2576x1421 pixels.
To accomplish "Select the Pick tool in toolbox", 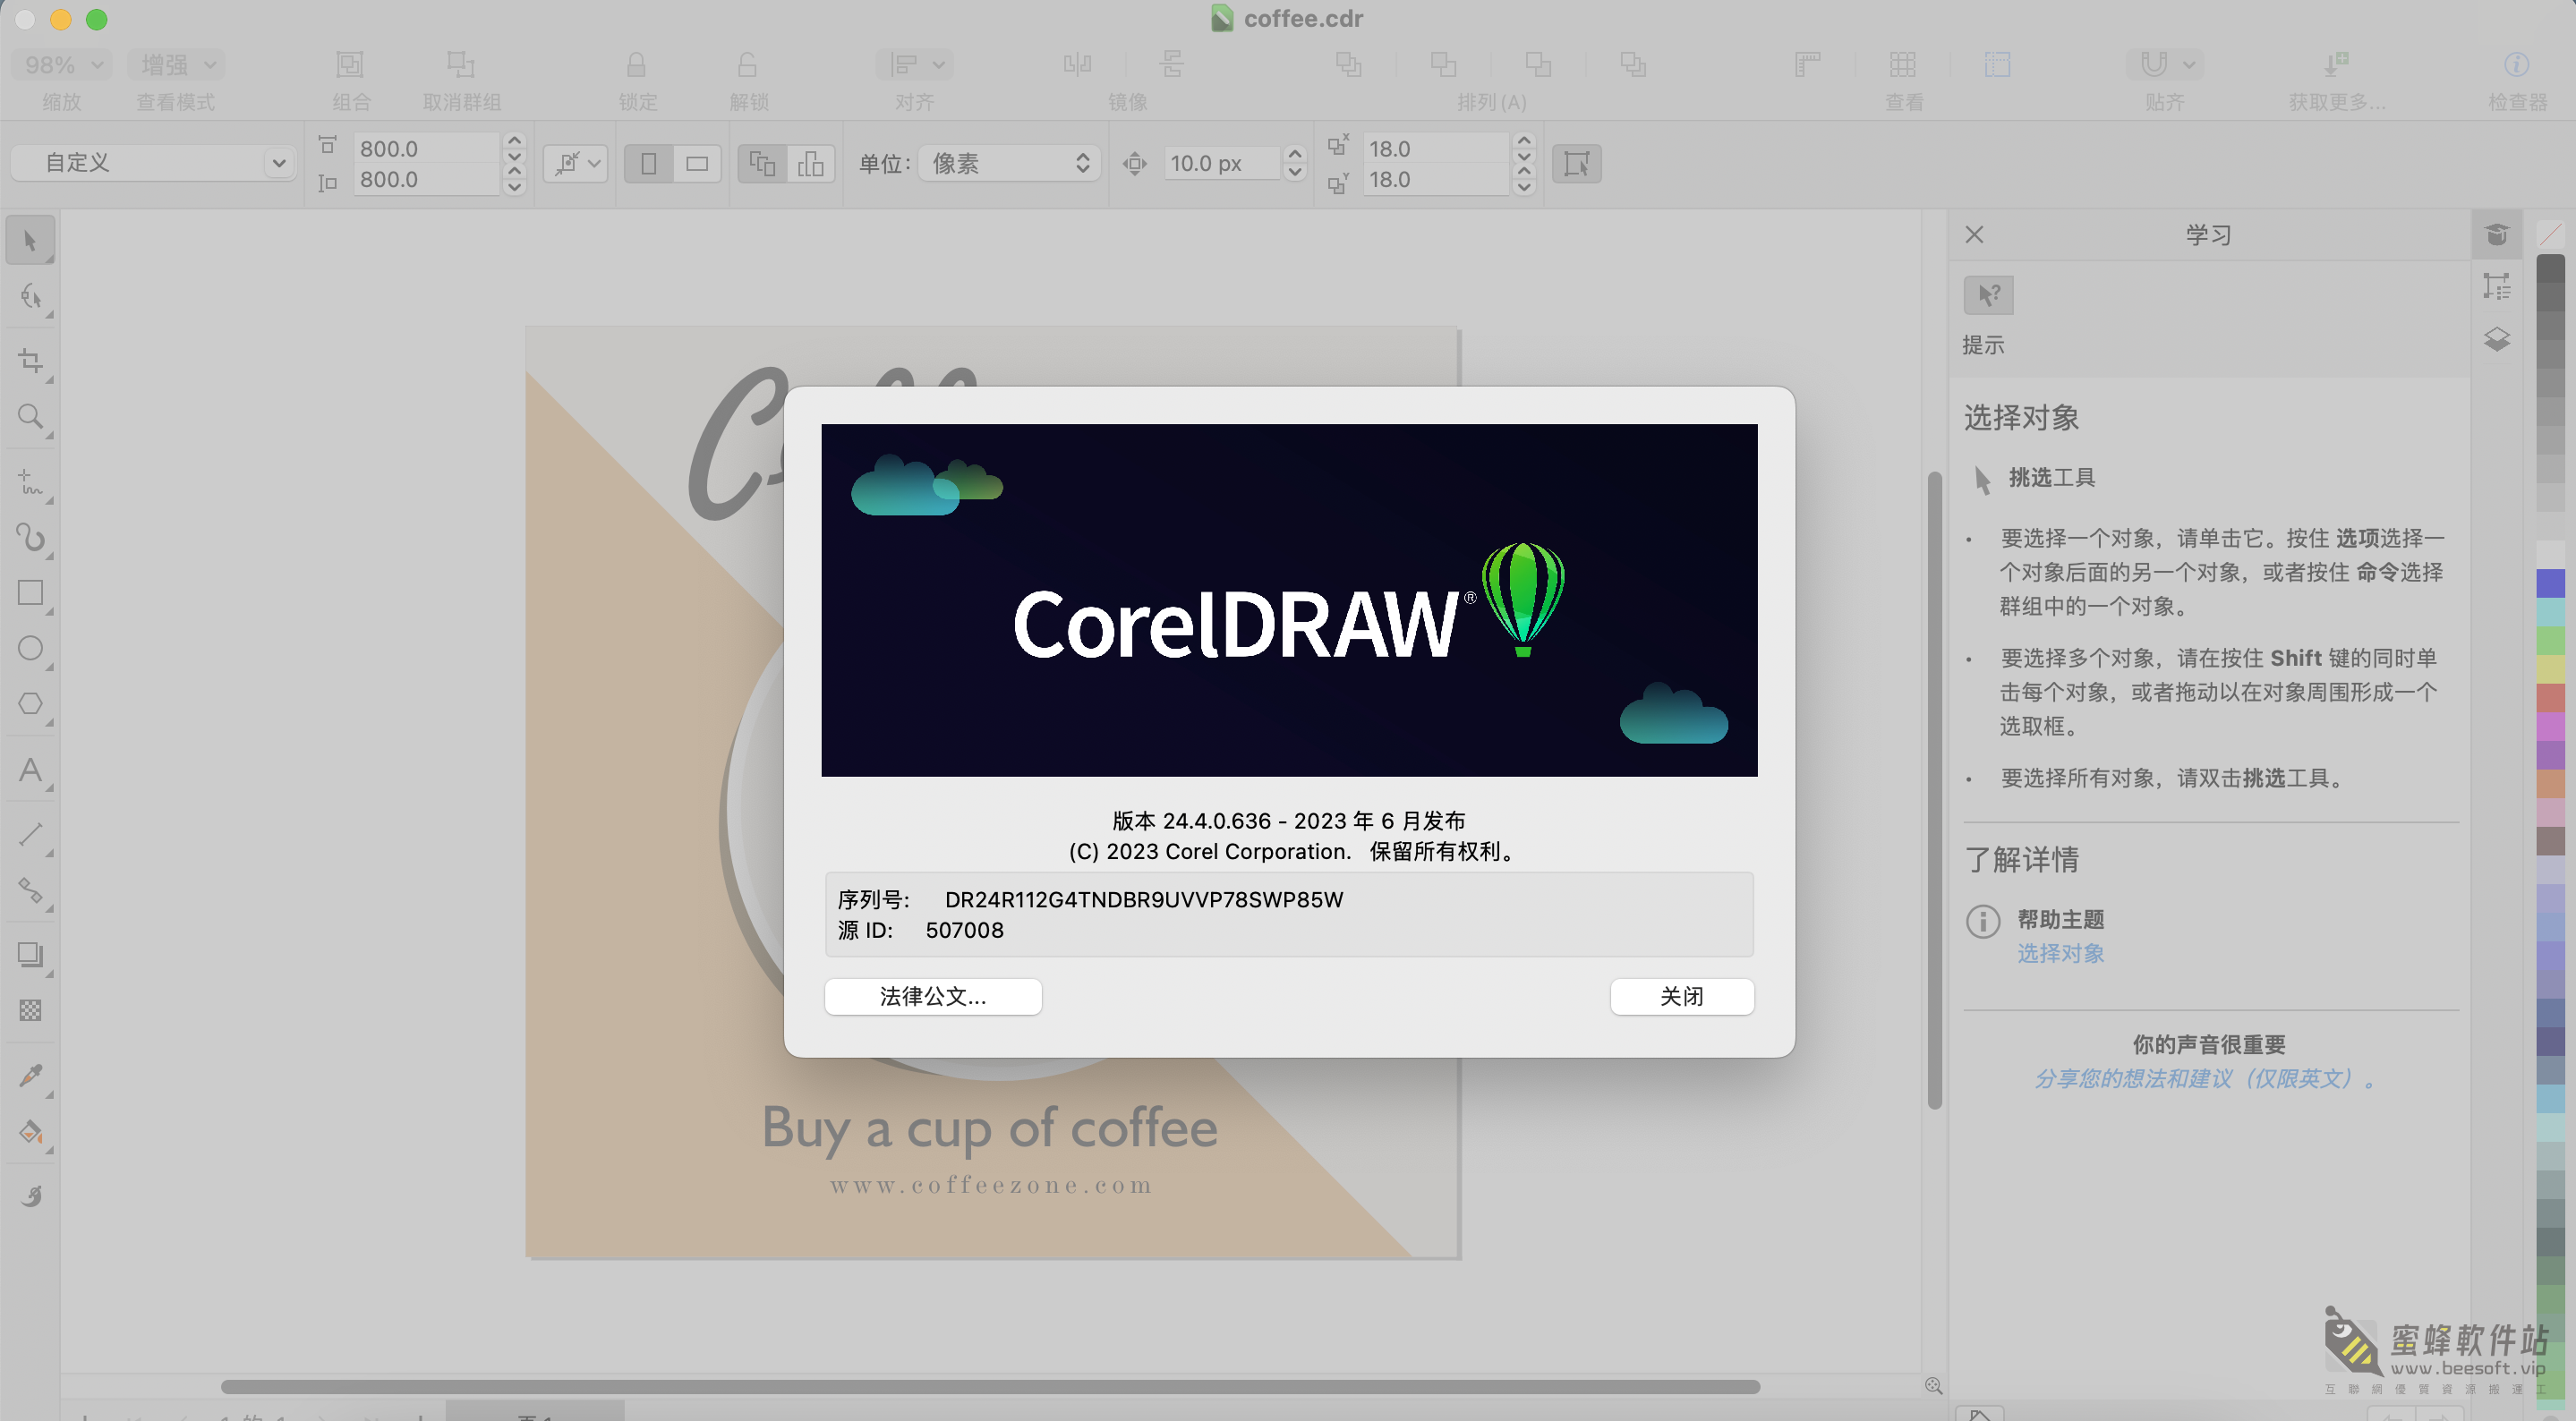I will [x=30, y=241].
